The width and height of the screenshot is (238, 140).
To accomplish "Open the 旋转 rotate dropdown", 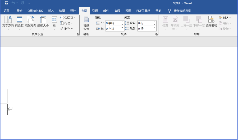I will (x=225, y=28).
